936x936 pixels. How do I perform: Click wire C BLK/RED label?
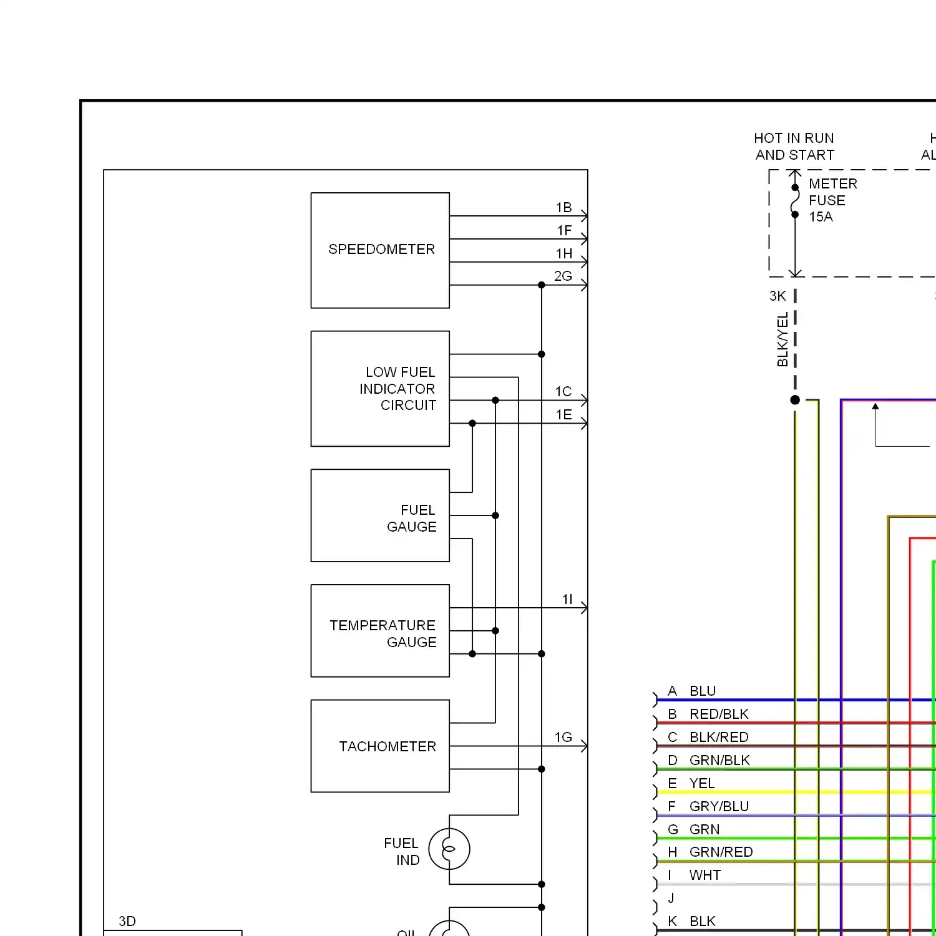(x=708, y=737)
